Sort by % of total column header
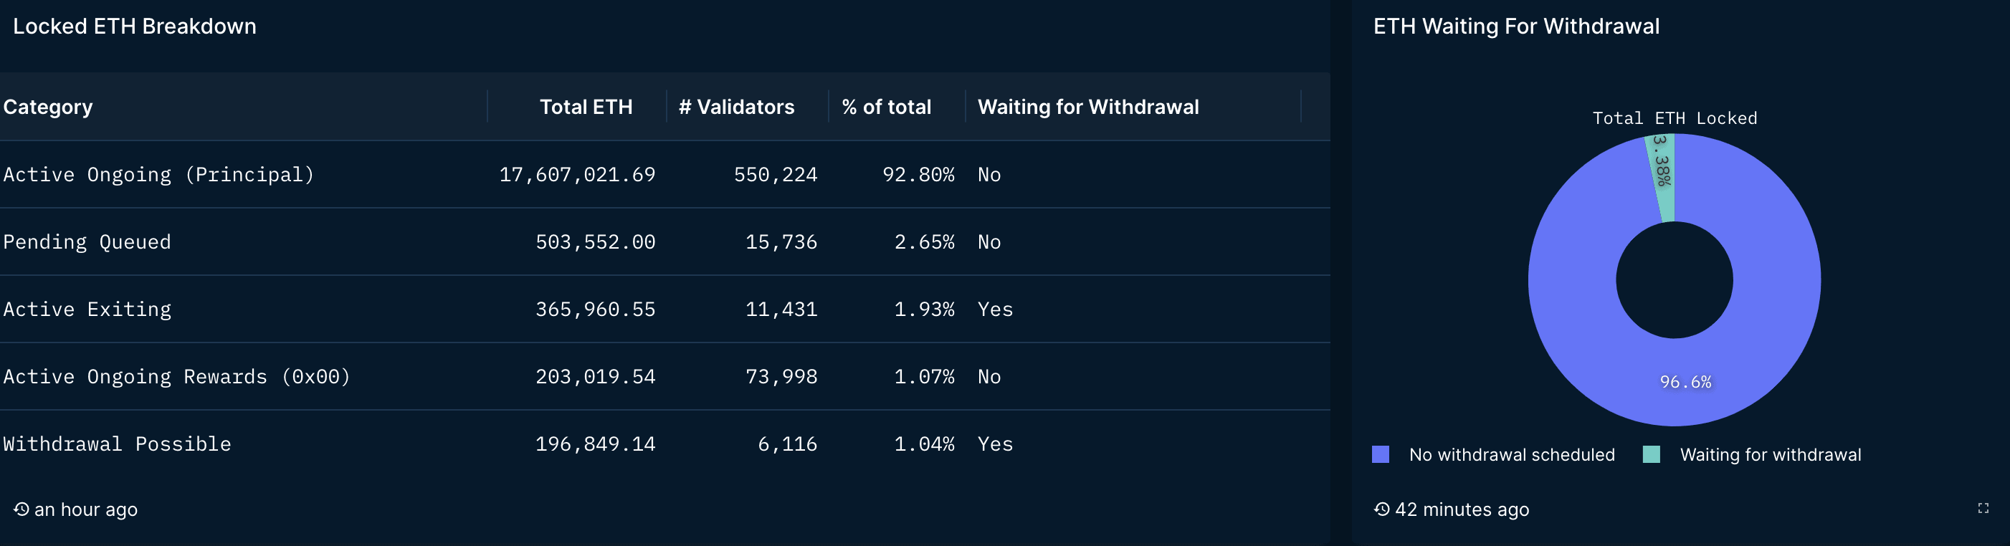Image resolution: width=2010 pixels, height=546 pixels. coord(887,107)
